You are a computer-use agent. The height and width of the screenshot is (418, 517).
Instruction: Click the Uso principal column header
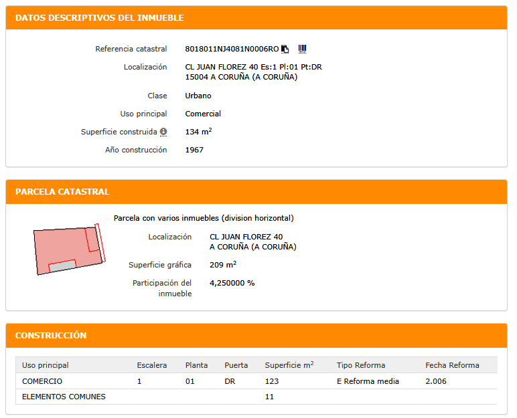[x=46, y=365]
